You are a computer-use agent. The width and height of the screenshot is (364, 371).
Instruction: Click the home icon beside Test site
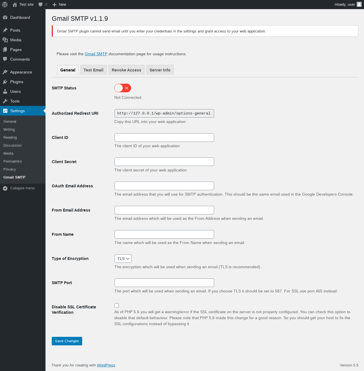point(15,5)
